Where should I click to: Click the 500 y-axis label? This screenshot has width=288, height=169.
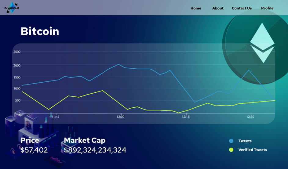[18, 100]
